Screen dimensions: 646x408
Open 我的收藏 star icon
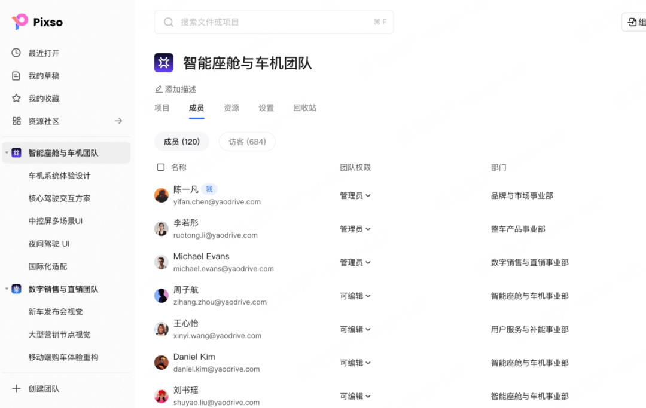pos(16,99)
